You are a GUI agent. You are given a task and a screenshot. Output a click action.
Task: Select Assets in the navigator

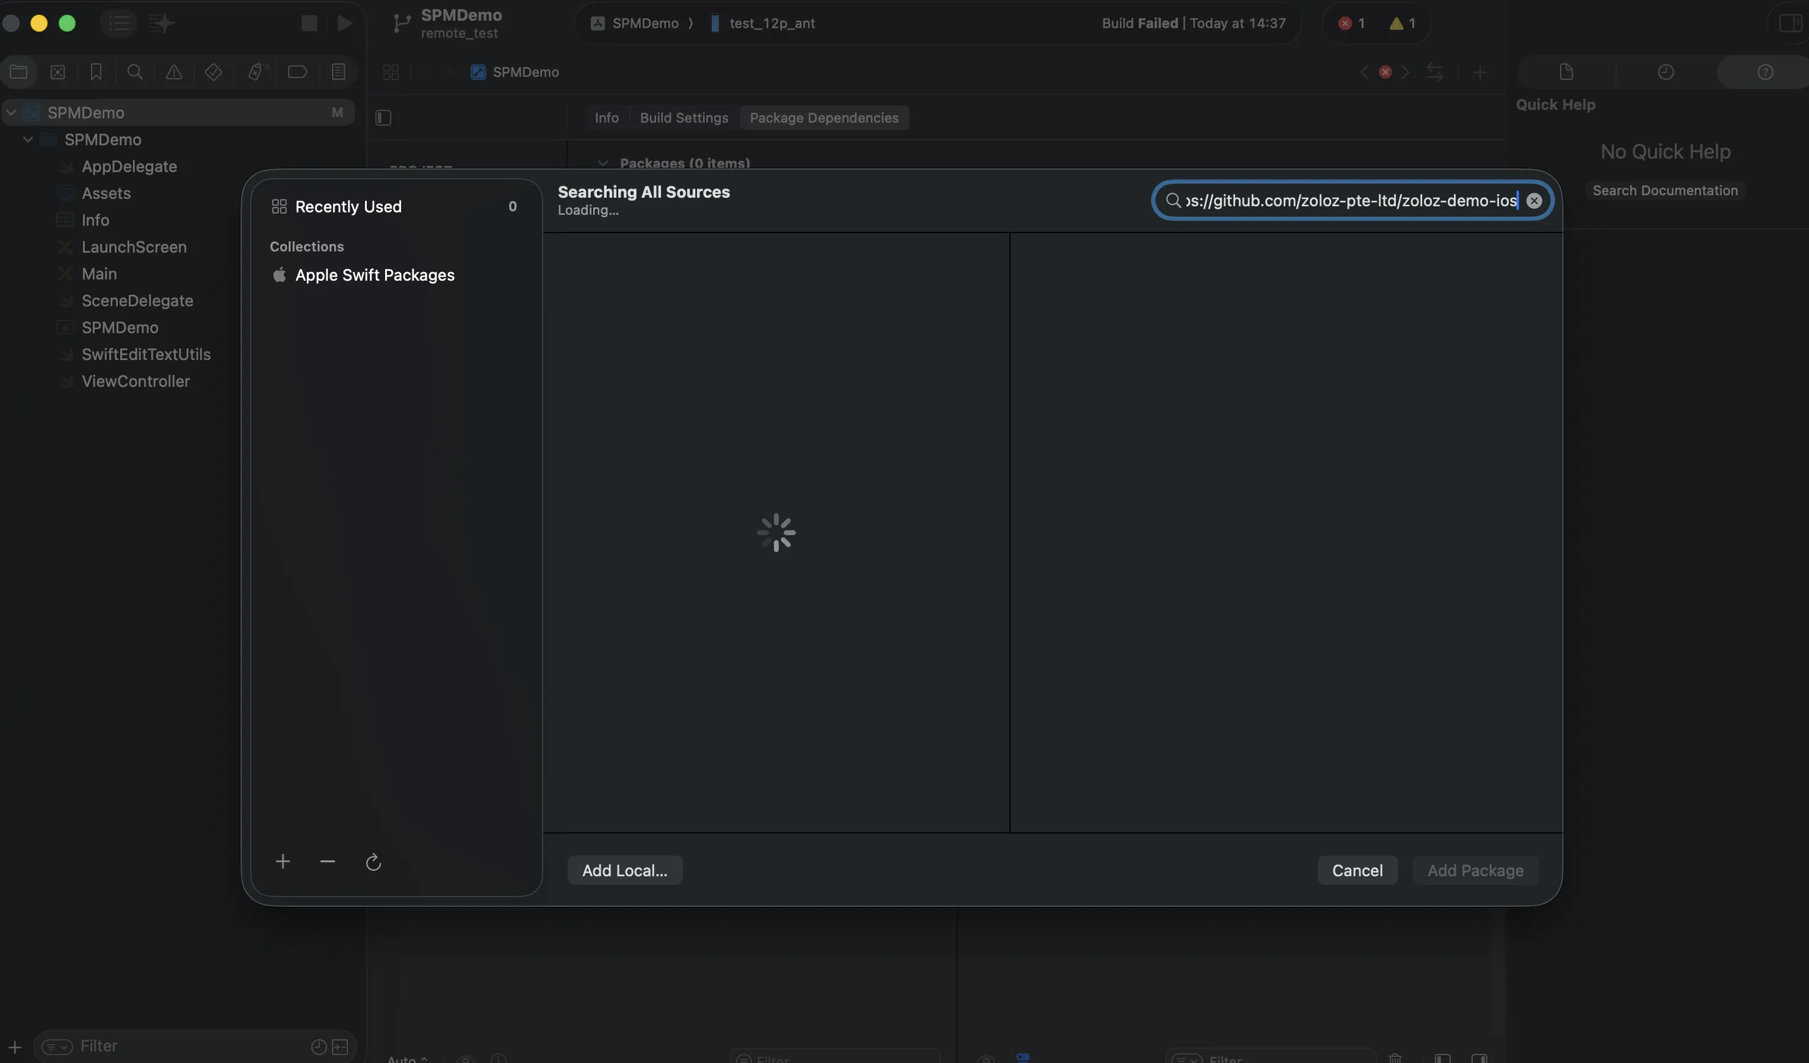(106, 193)
